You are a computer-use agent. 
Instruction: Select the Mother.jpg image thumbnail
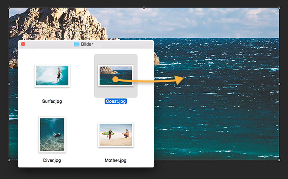coord(116,135)
